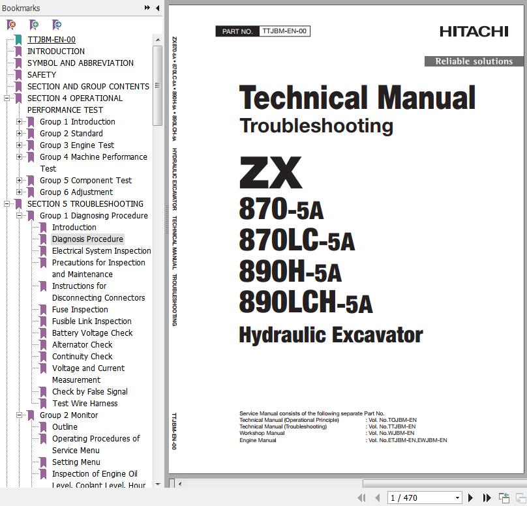The image size is (527, 506).
Task: Click the bookmarks vertical scrollbar thumb
Action: [157, 86]
